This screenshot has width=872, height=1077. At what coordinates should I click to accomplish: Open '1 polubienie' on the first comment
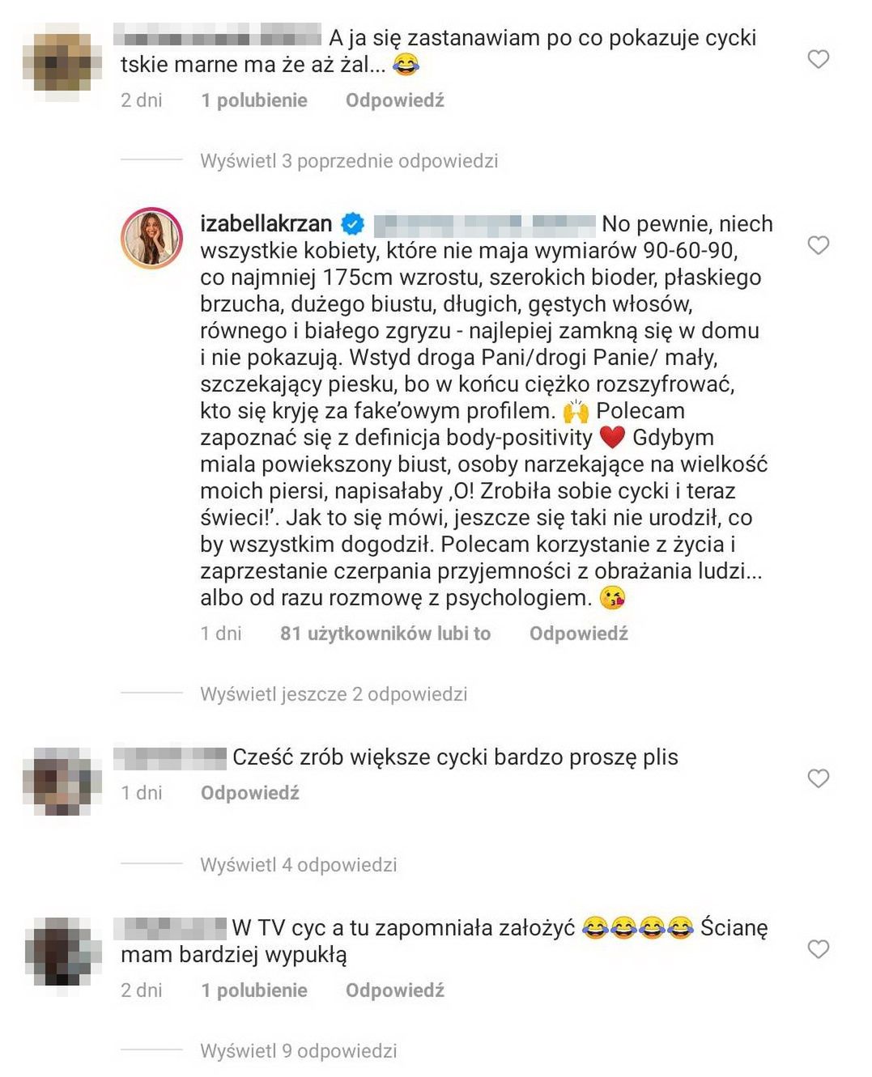tap(254, 100)
